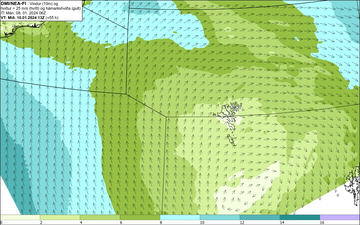360x225 pixels.
Task: Click the 0–2 m/s legend color swatch
Action: [20, 217]
